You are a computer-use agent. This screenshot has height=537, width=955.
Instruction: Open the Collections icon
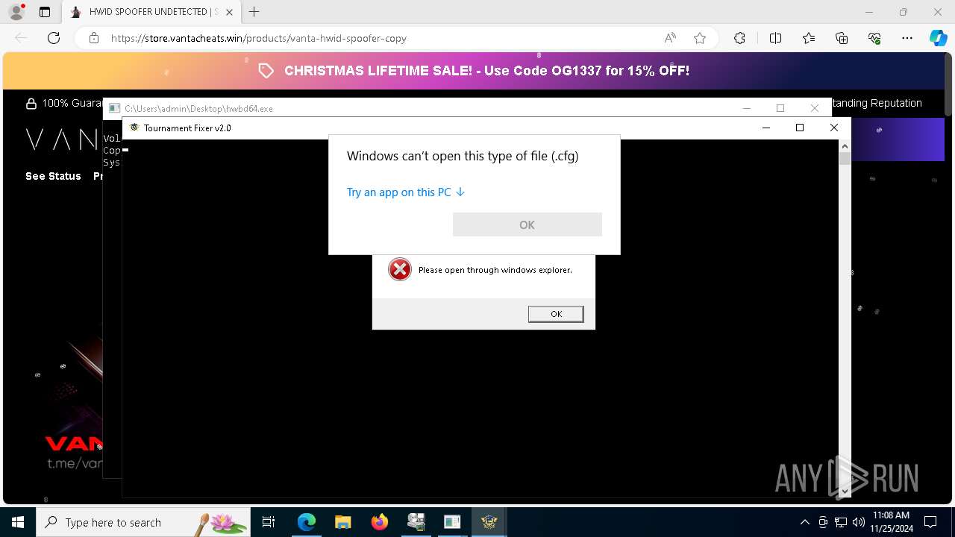[x=842, y=38]
